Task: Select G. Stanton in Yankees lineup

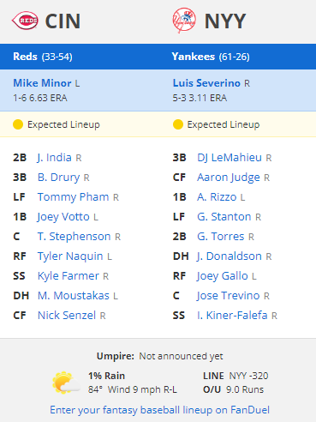Action: [224, 217]
